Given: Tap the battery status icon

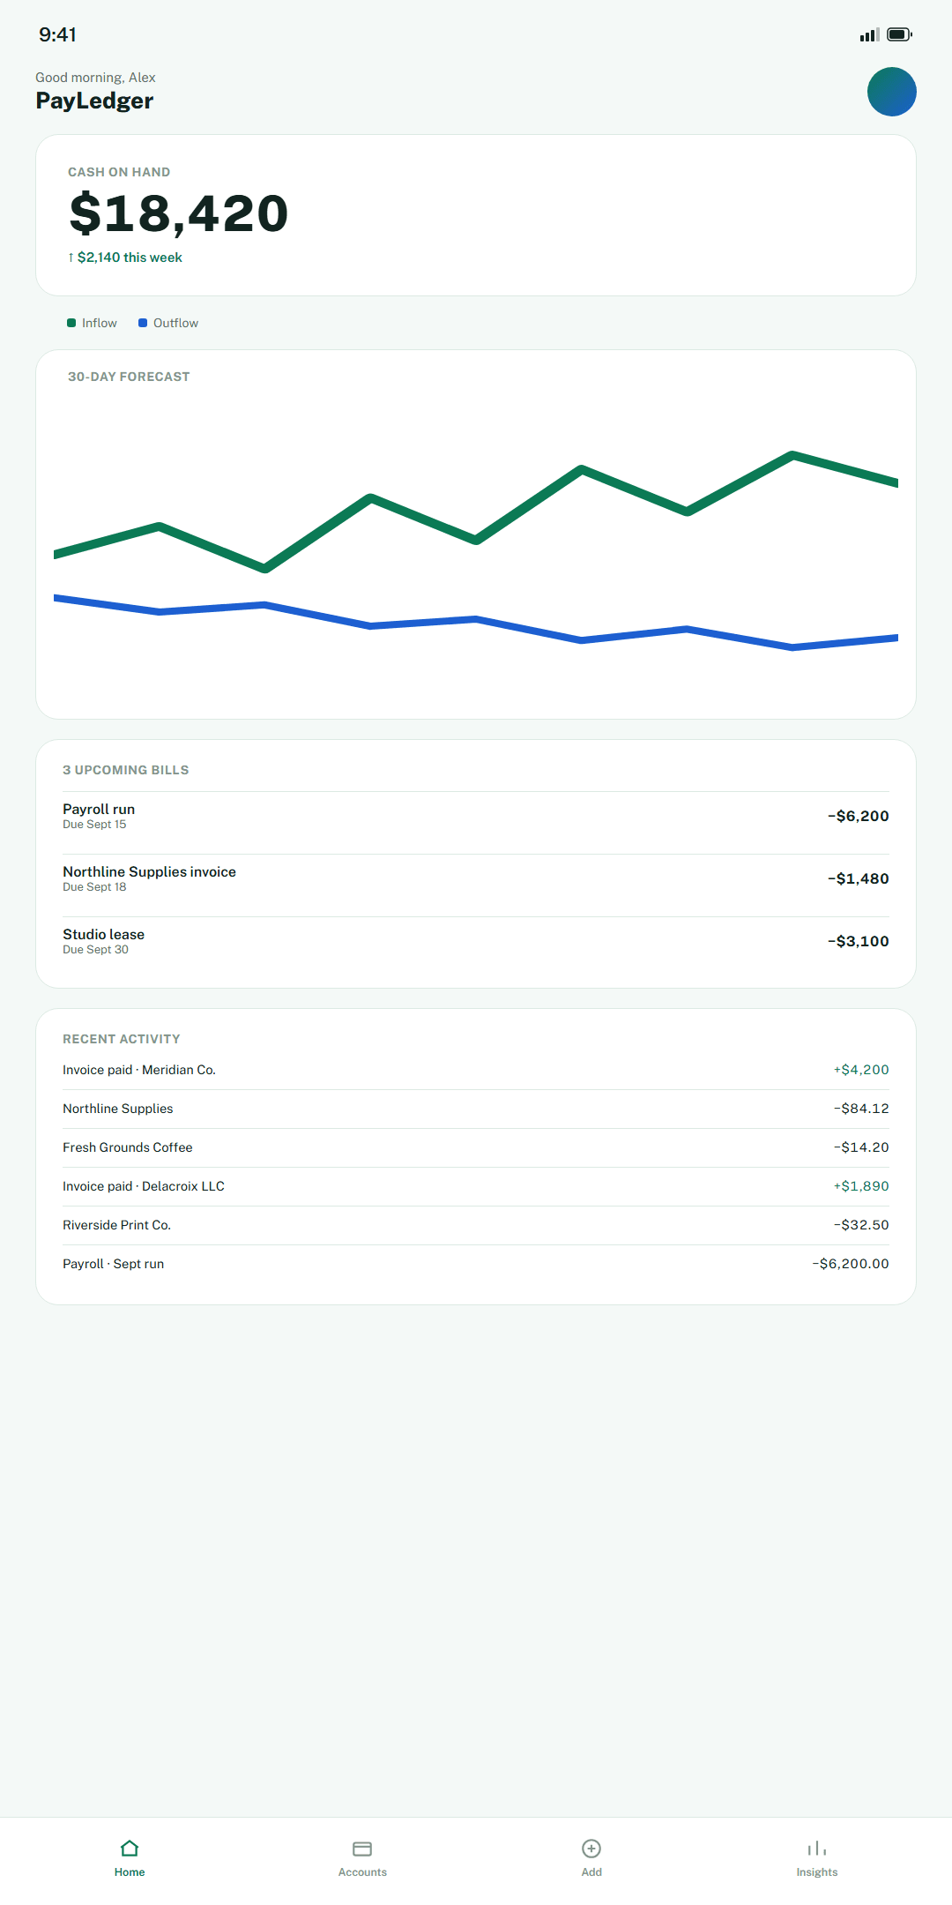Looking at the screenshot, I should click(x=899, y=34).
